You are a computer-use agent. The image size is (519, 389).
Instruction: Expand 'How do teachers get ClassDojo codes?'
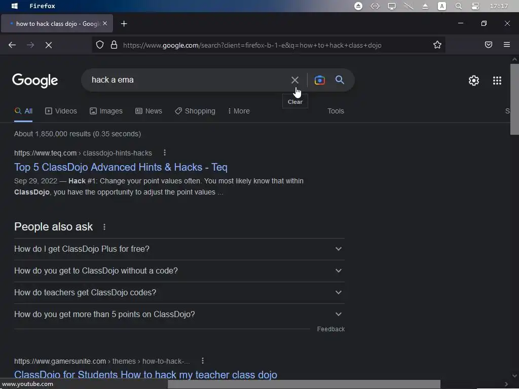click(179, 293)
